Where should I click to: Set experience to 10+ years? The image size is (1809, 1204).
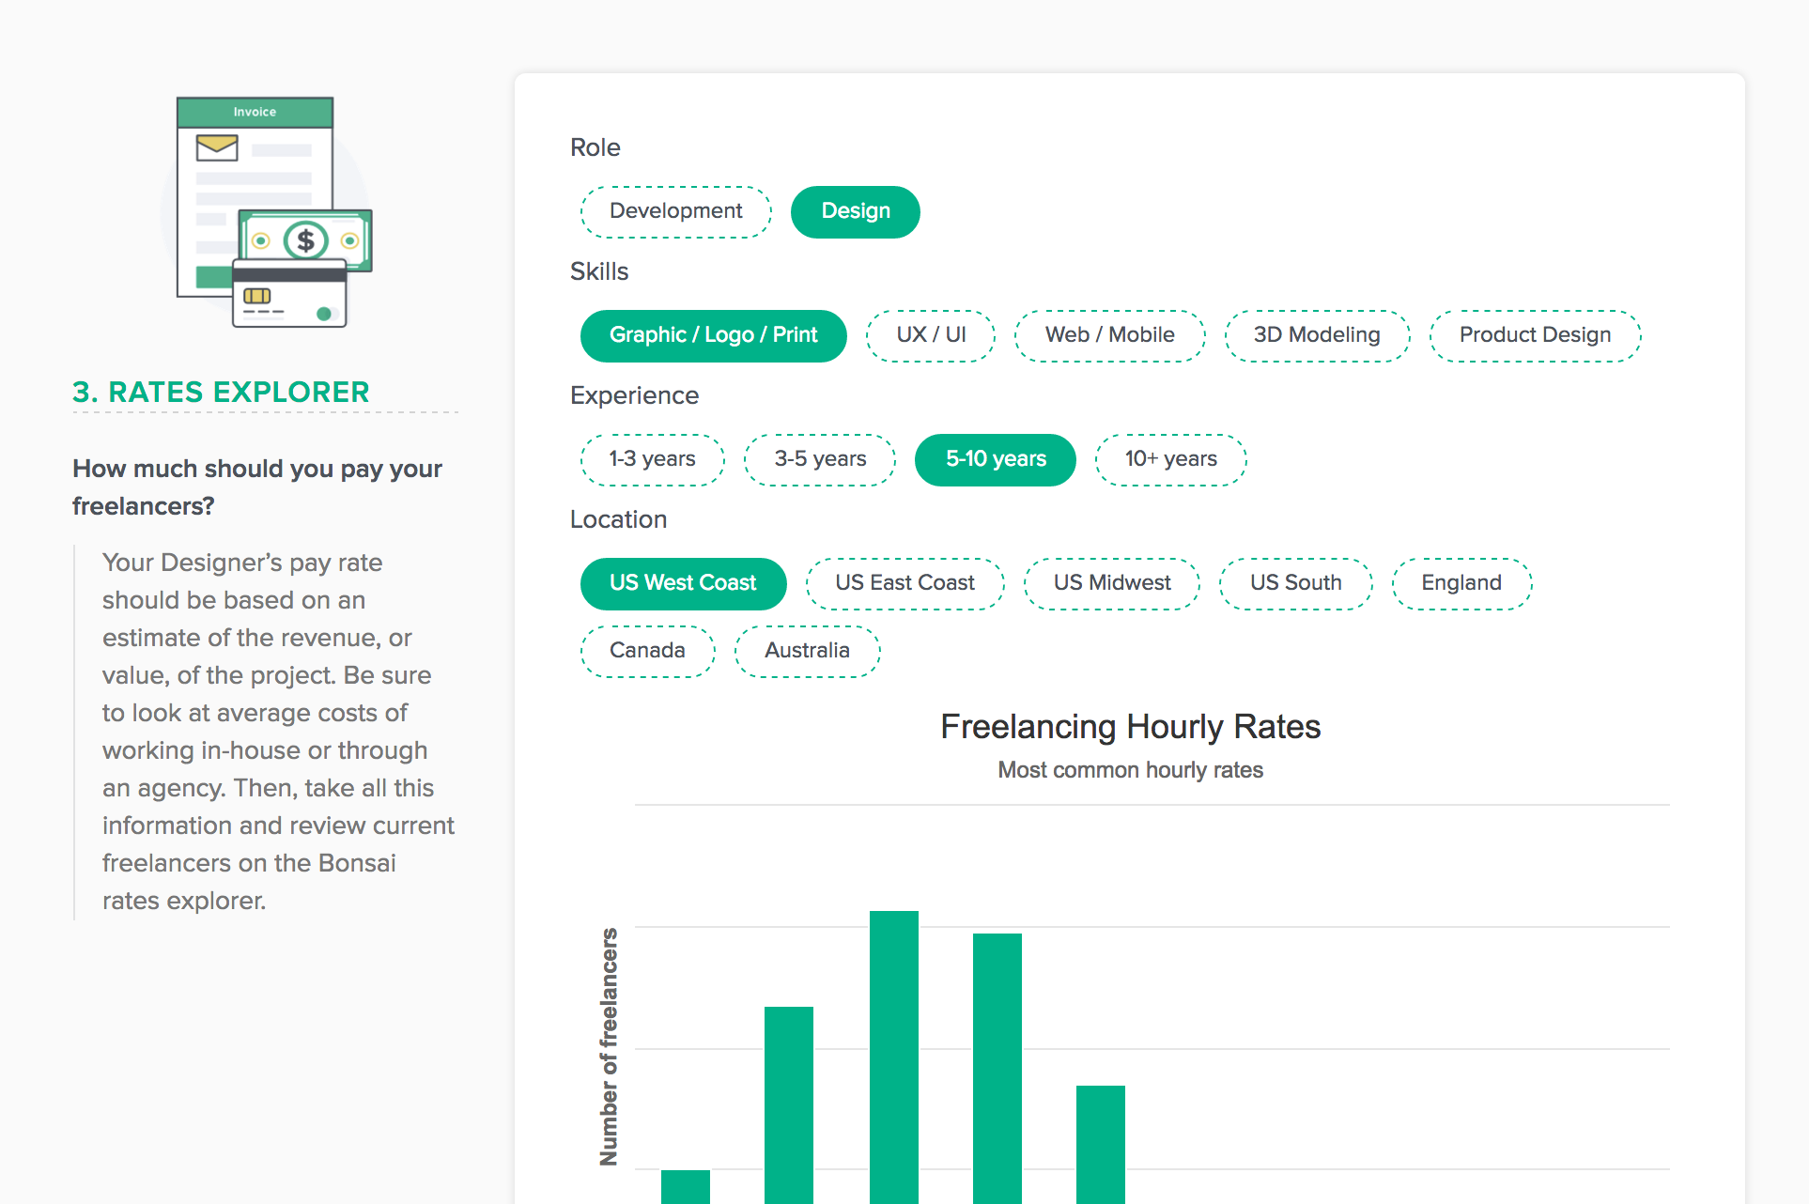click(1170, 459)
